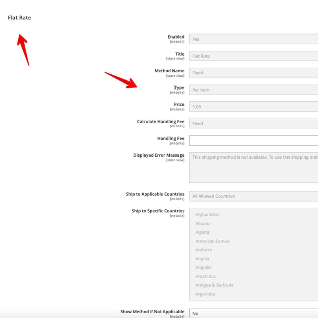Select Afghanistan in the countries list

point(207,215)
